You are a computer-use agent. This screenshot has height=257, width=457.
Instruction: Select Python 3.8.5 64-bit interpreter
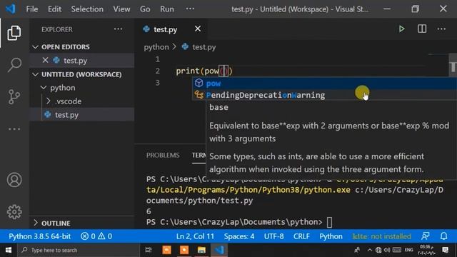point(39,236)
